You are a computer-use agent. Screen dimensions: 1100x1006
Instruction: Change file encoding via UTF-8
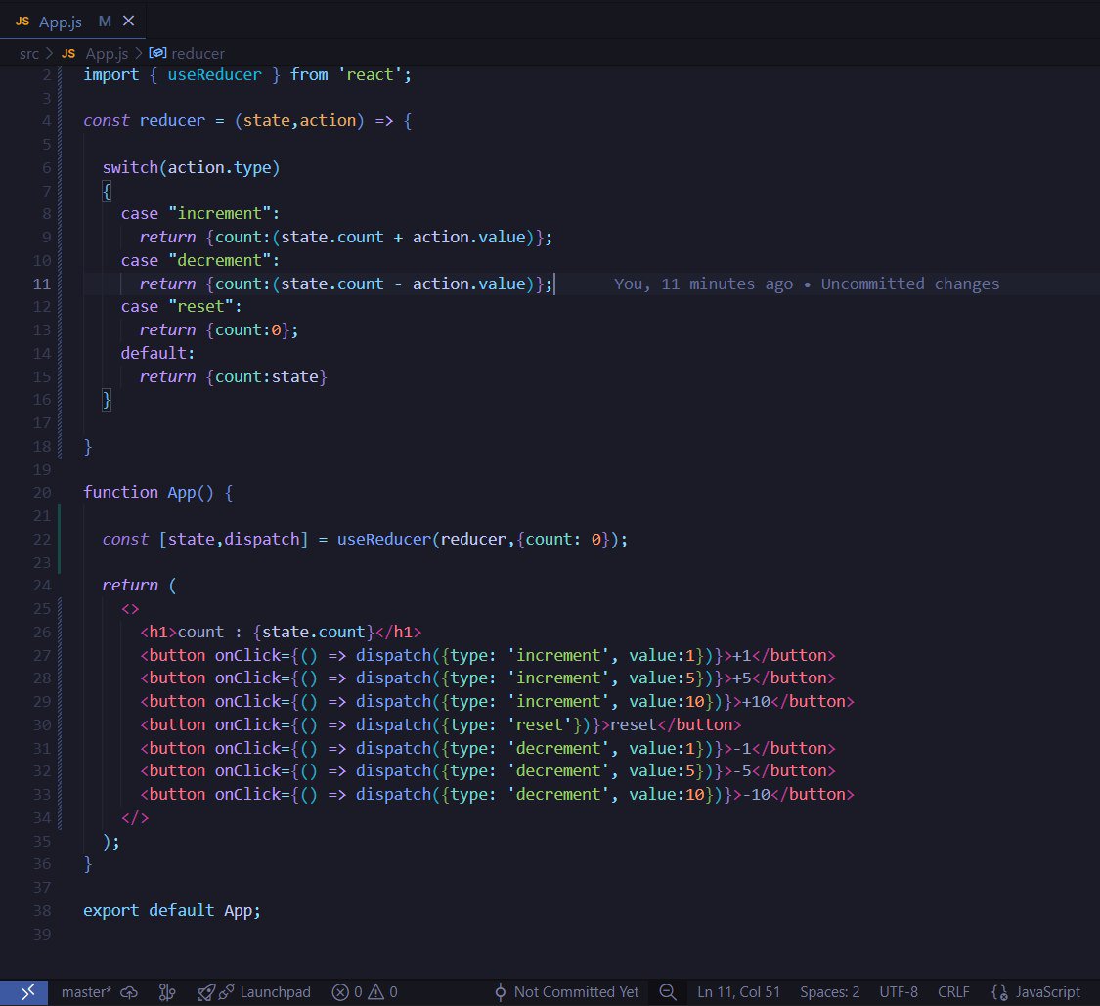pyautogui.click(x=899, y=992)
